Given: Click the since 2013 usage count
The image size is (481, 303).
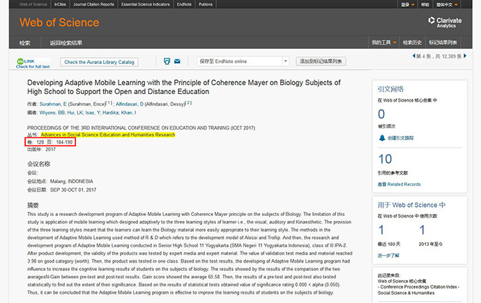Looking at the screenshot, I should pos(422,230).
